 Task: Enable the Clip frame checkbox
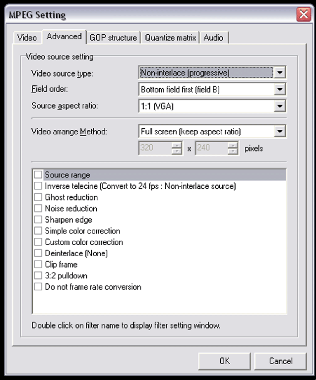(38, 264)
